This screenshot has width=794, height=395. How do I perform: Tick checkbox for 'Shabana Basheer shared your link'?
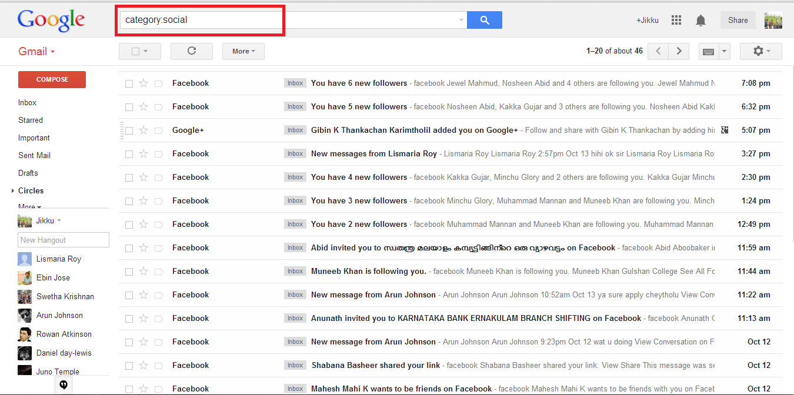[x=129, y=366]
